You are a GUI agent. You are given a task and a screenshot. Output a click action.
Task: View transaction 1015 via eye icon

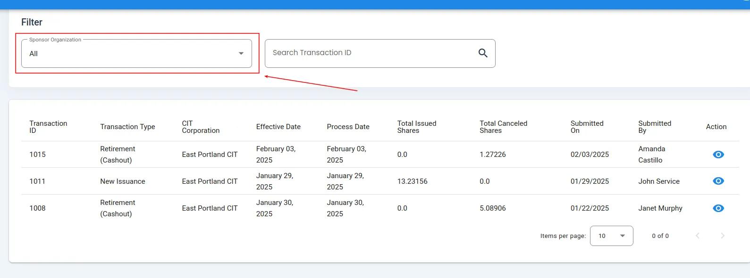click(x=718, y=155)
